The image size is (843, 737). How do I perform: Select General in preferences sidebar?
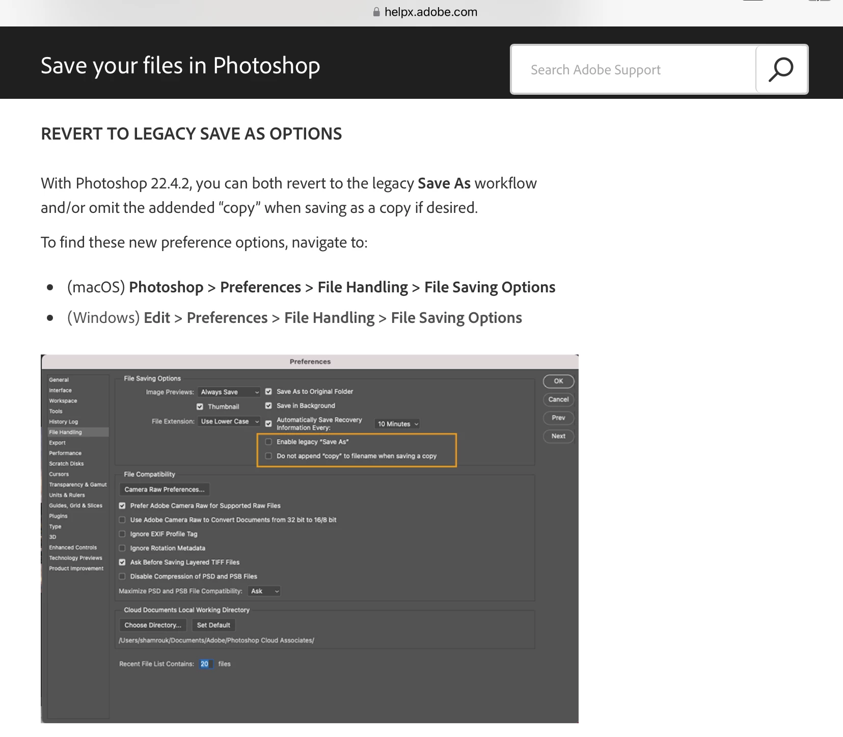point(59,380)
